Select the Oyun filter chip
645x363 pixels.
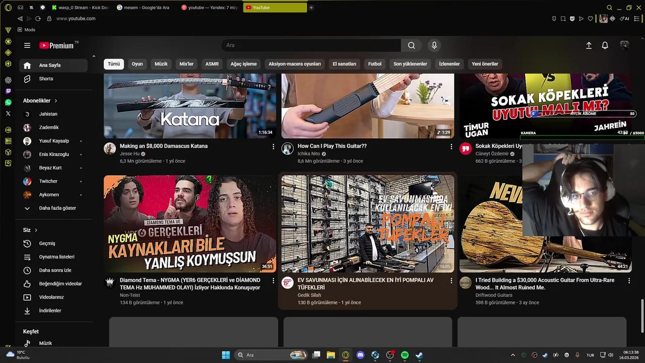tap(137, 64)
